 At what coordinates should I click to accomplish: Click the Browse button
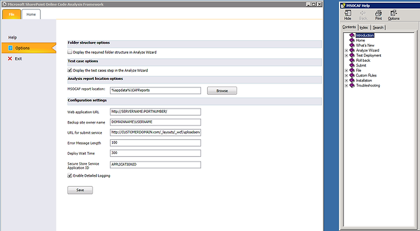point(222,91)
